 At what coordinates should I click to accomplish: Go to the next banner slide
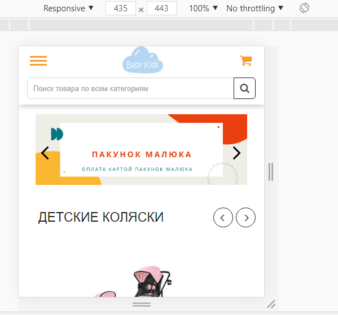pyautogui.click(x=236, y=153)
